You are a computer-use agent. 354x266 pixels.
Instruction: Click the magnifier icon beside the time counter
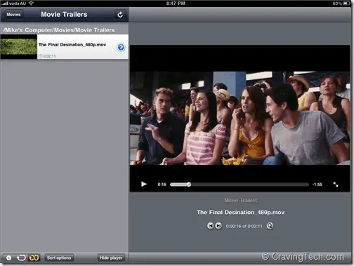pyautogui.click(x=270, y=226)
